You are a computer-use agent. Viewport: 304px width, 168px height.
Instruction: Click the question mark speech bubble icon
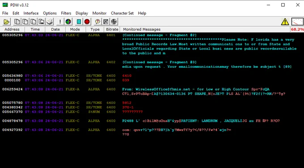pyautogui.click(x=97, y=22)
